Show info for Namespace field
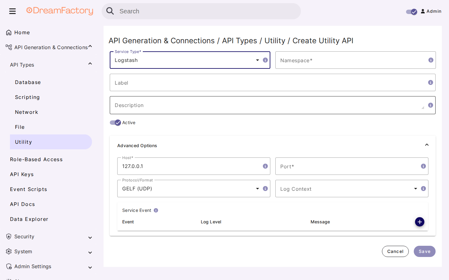The width and height of the screenshot is (449, 280). tap(431, 60)
